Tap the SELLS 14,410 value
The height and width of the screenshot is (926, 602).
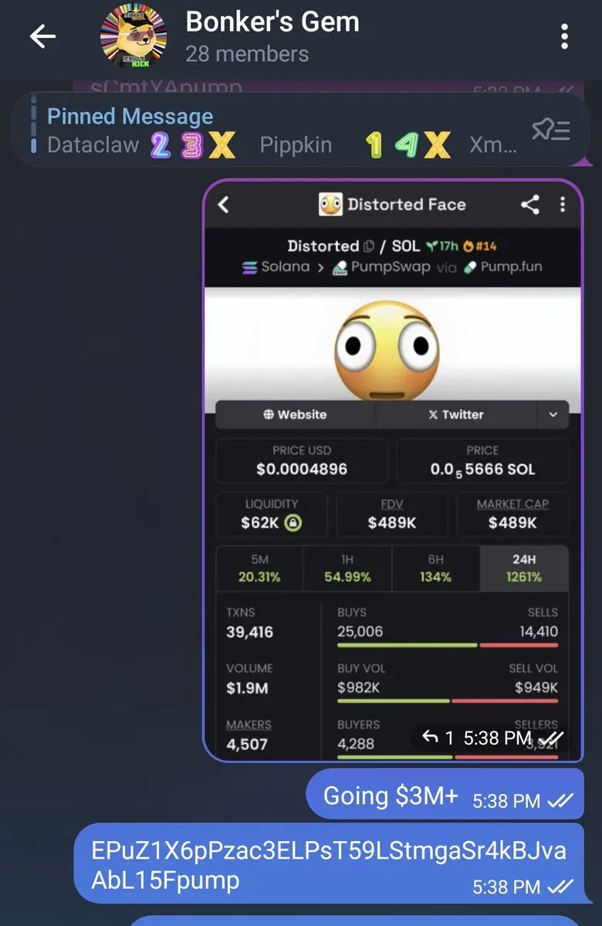[x=538, y=631]
